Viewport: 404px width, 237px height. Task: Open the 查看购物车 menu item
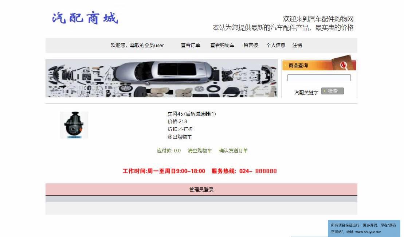pyautogui.click(x=222, y=45)
